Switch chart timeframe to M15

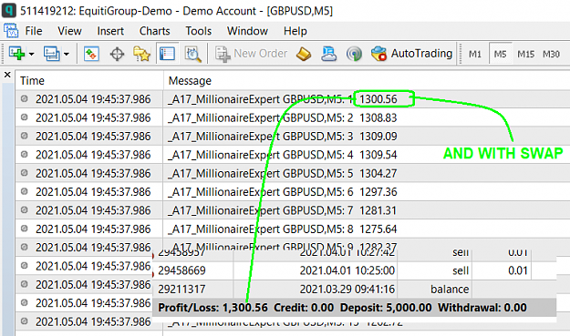coord(525,54)
